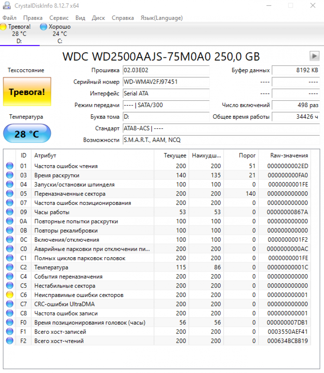
Task: Click the 28 °C temperature indicator
Action: [27, 134]
